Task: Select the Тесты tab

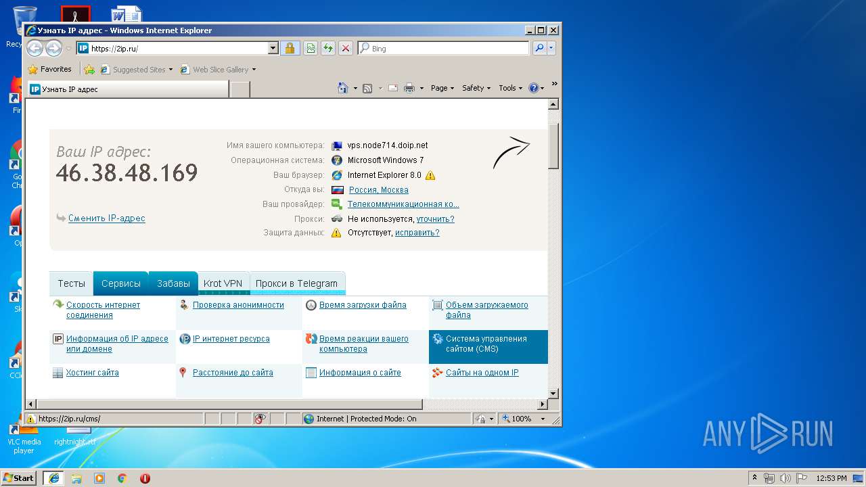Action: pos(71,283)
